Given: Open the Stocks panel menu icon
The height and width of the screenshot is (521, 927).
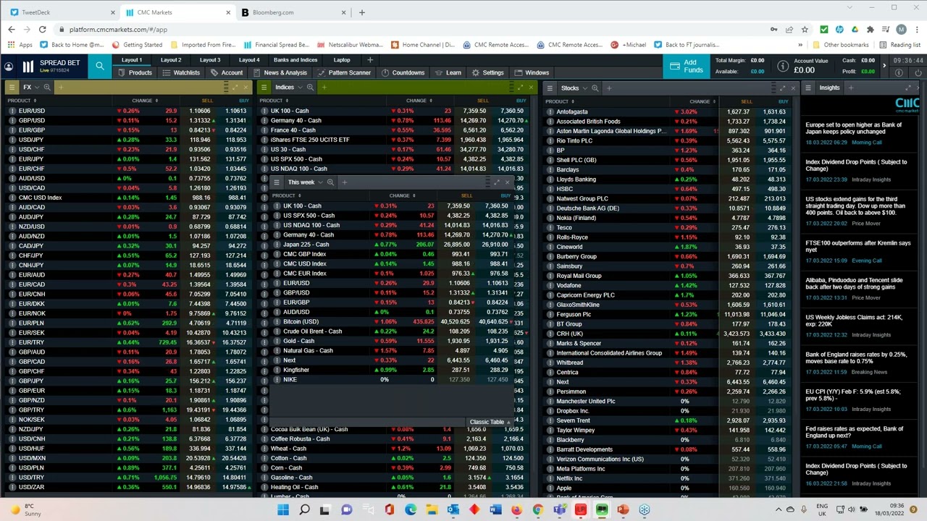Looking at the screenshot, I should (550, 88).
